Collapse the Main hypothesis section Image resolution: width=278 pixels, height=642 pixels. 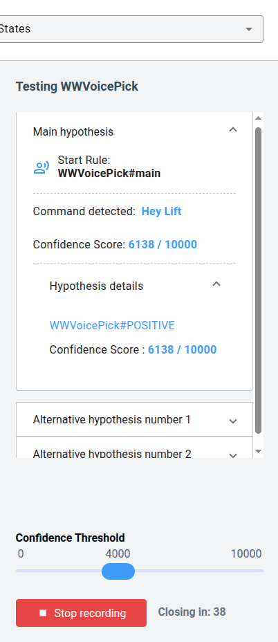pos(233,130)
